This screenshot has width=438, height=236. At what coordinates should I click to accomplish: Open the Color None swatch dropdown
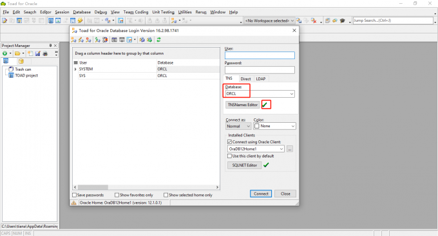274,126
